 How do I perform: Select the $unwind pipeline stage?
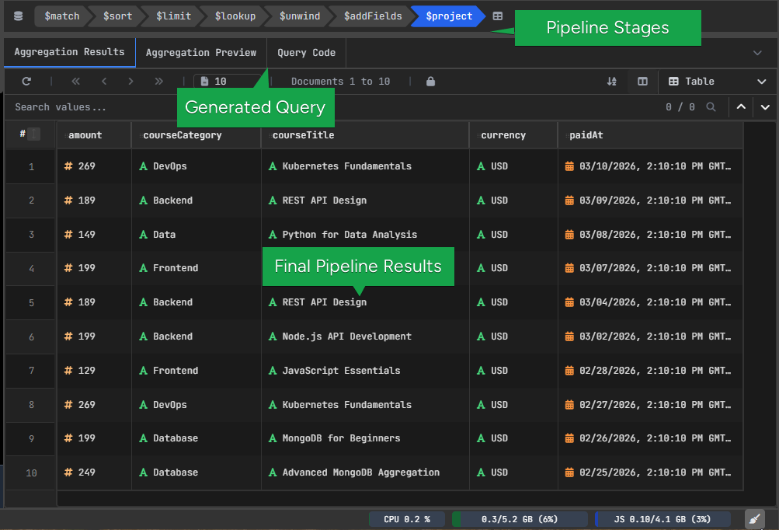coord(300,16)
